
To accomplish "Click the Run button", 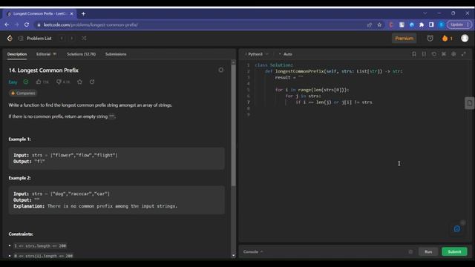I will point(428,252).
